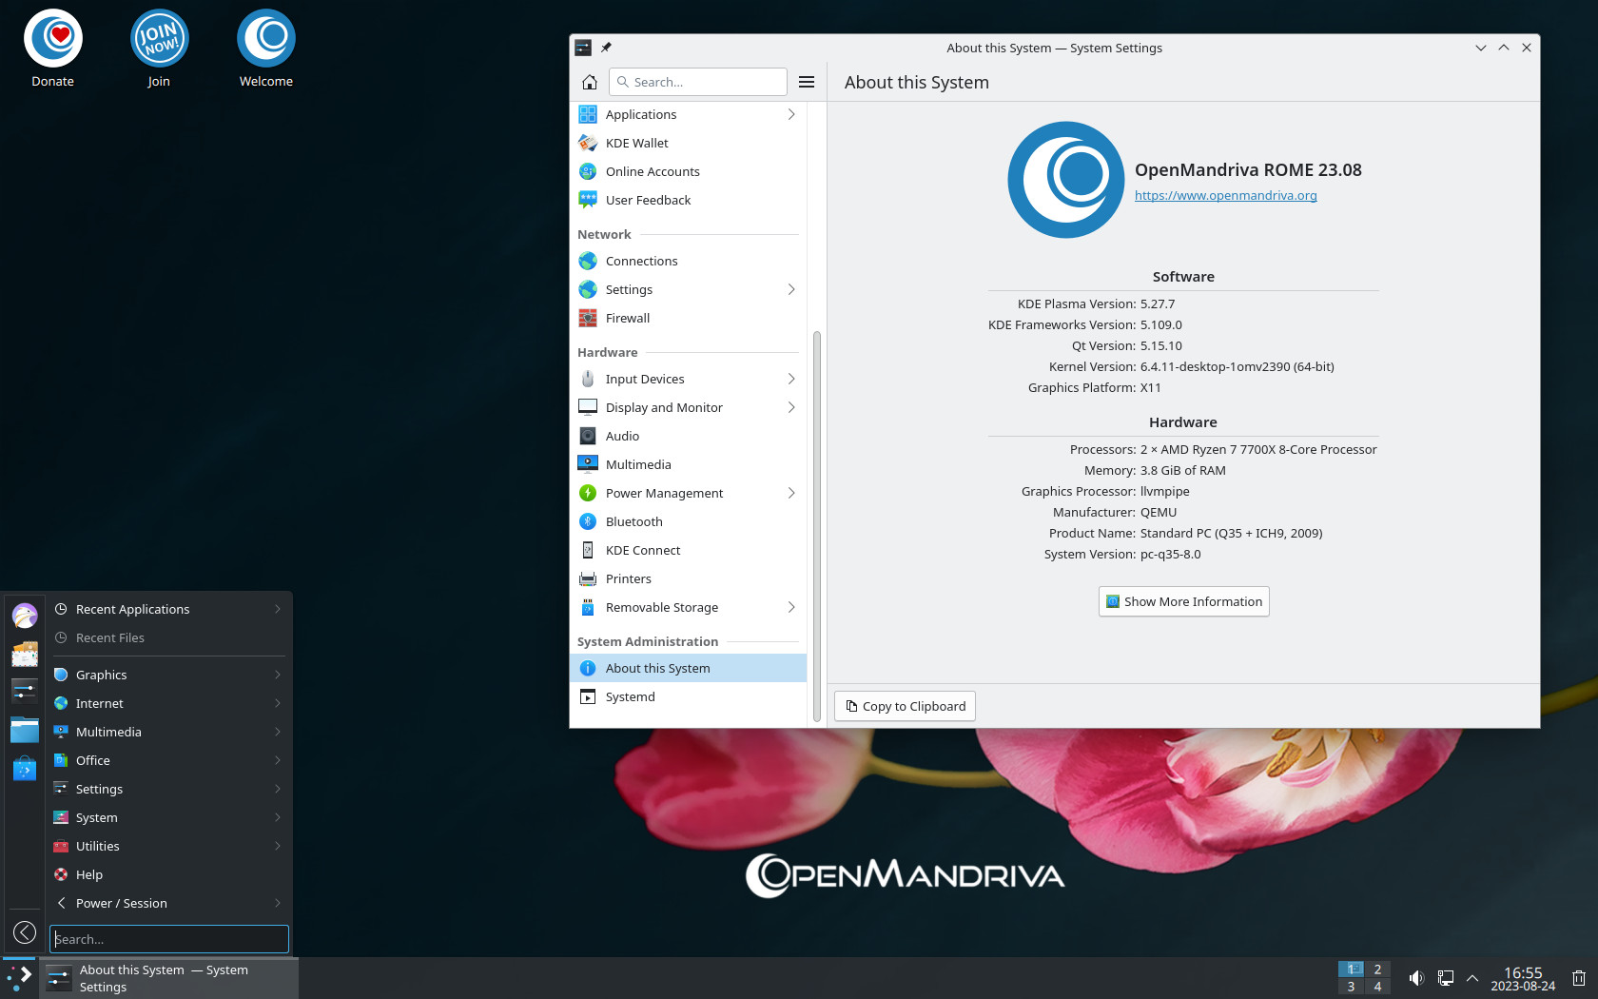This screenshot has width=1598, height=999.
Task: Open System launcher category
Action: point(168,817)
